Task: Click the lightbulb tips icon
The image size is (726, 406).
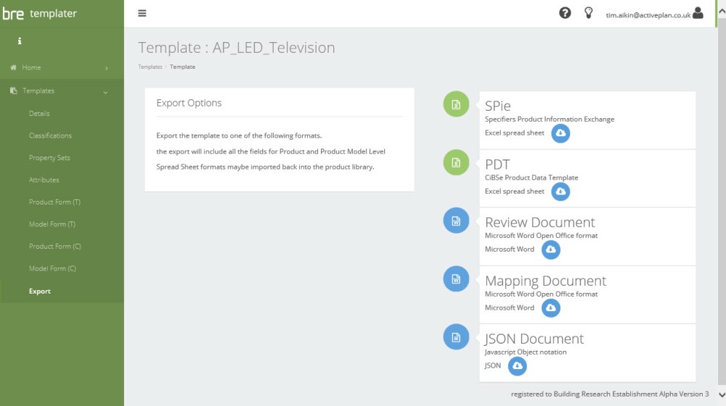Action: click(x=589, y=13)
